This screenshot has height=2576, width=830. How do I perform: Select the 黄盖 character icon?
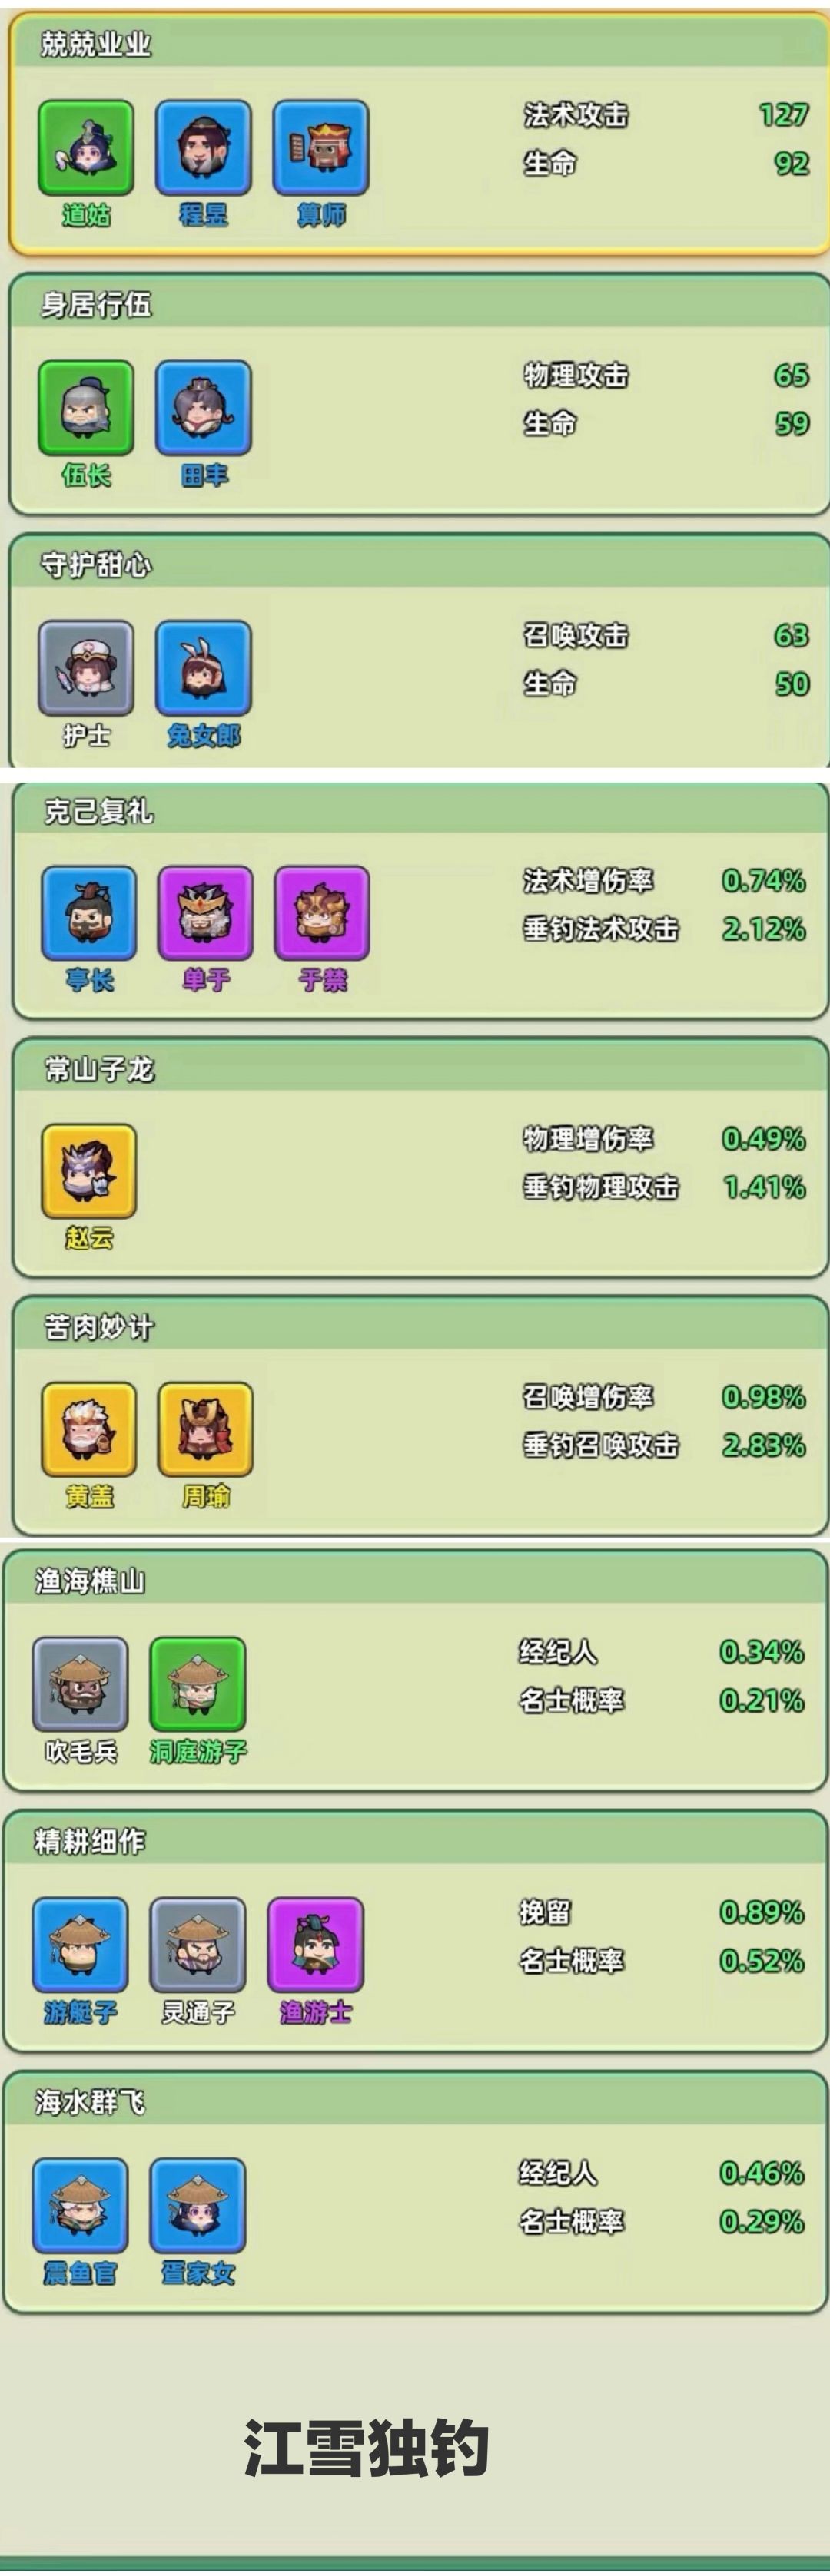click(89, 1430)
